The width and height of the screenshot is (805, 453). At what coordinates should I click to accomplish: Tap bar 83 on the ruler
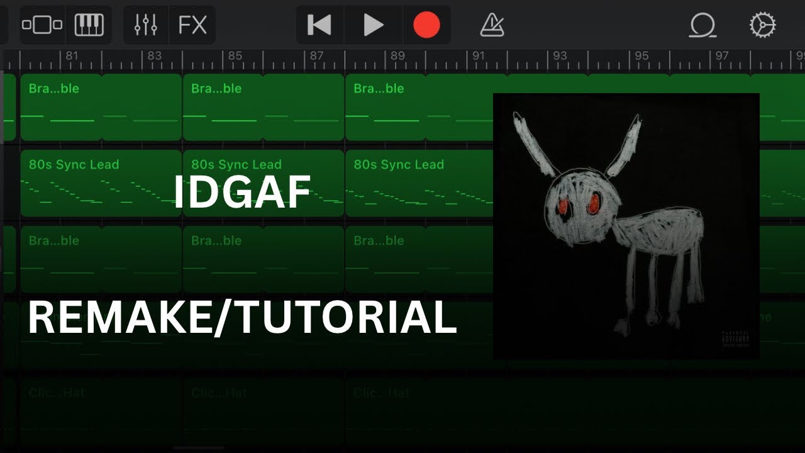154,56
